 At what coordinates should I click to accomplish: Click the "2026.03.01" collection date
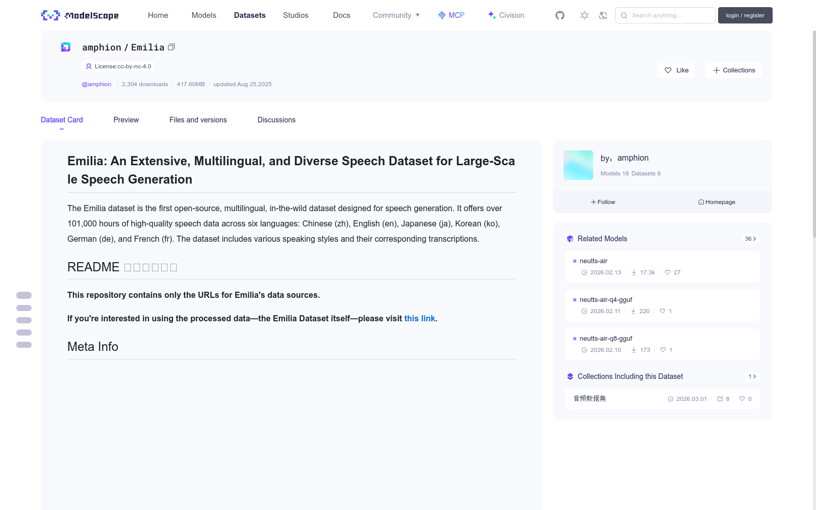pos(692,399)
